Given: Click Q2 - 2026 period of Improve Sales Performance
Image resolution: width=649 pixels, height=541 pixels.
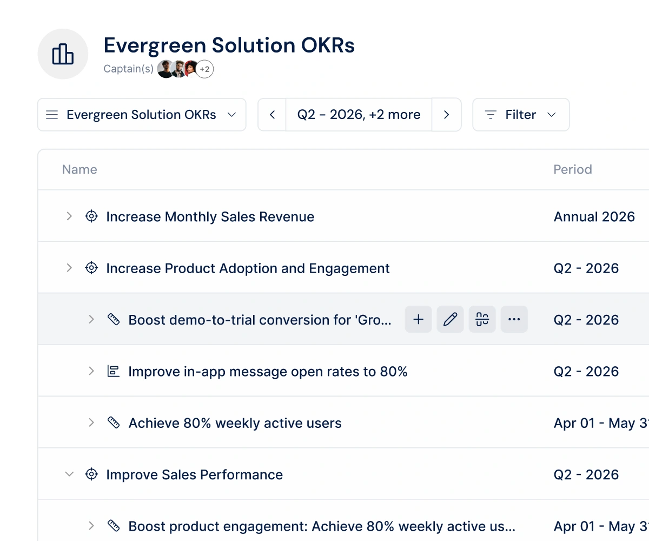Looking at the screenshot, I should pos(586,475).
